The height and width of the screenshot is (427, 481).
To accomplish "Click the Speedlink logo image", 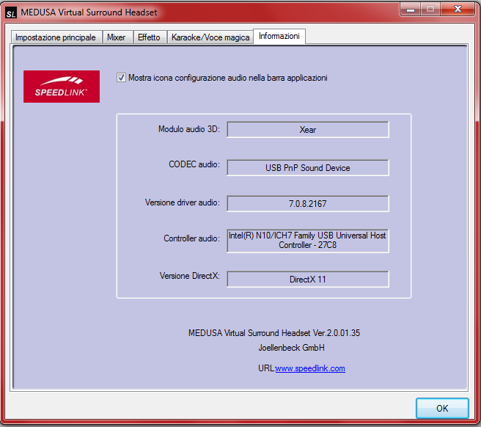I will coord(62,87).
